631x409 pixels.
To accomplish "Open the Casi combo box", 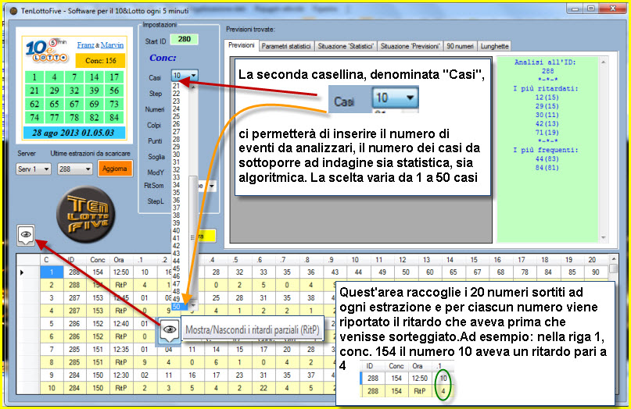I will pos(185,75).
